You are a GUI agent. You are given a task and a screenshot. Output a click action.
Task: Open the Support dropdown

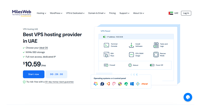tap(124, 13)
